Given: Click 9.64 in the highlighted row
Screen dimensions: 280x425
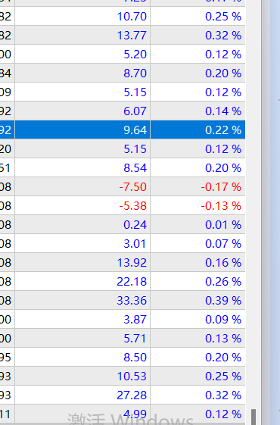Looking at the screenshot, I should (x=135, y=130).
